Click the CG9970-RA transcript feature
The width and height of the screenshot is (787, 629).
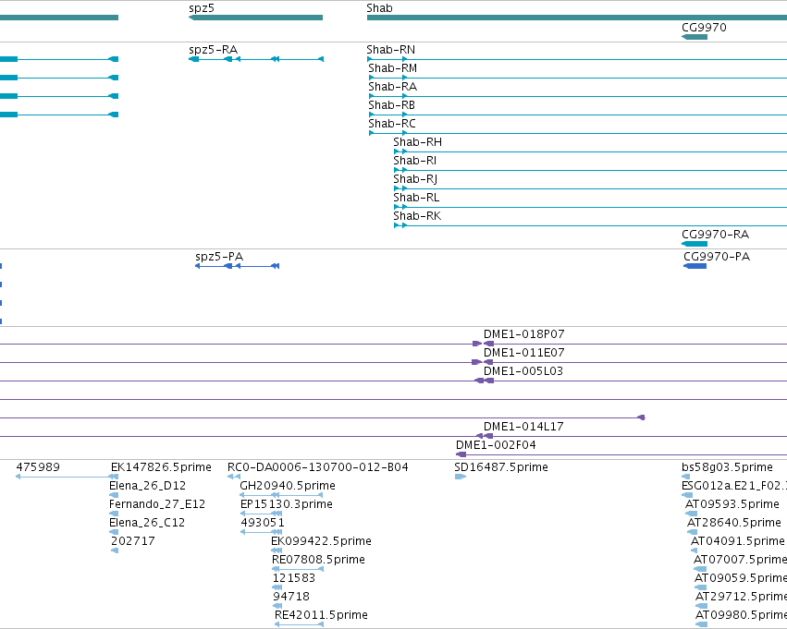tap(695, 244)
